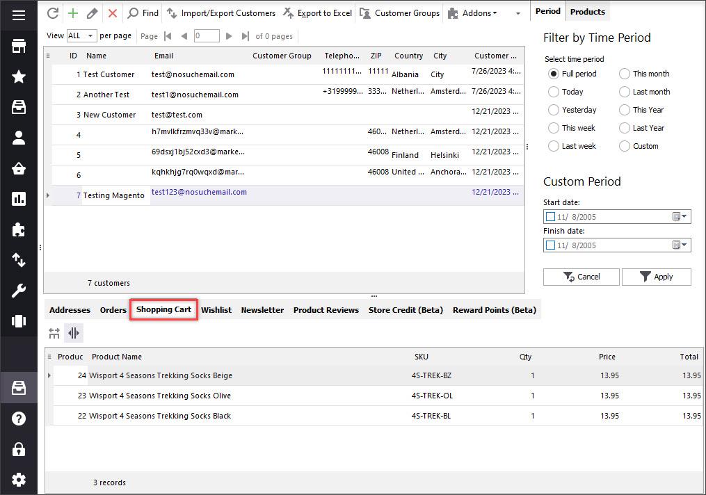This screenshot has height=495, width=706.
Task: Click the pencil edit customer icon
Action: pos(92,13)
